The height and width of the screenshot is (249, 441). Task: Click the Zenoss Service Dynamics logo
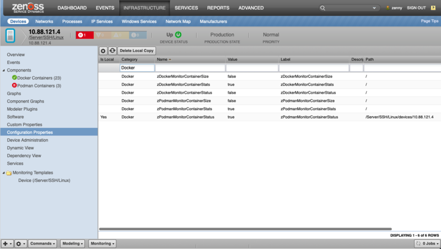click(28, 8)
